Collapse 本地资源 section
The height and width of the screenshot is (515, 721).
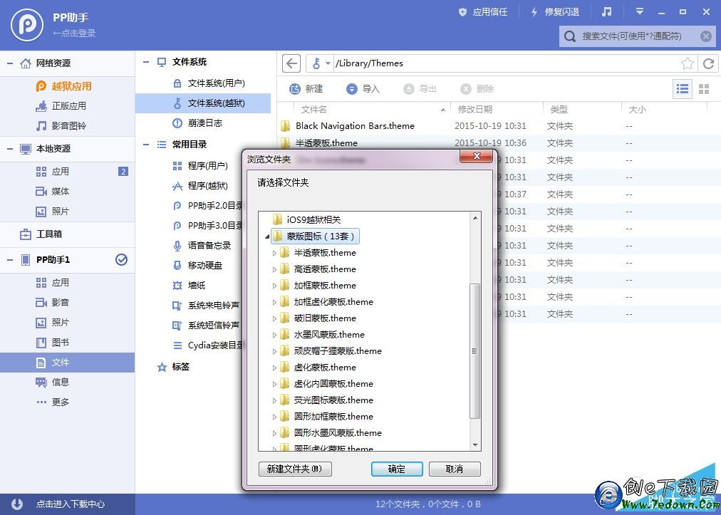(x=10, y=149)
